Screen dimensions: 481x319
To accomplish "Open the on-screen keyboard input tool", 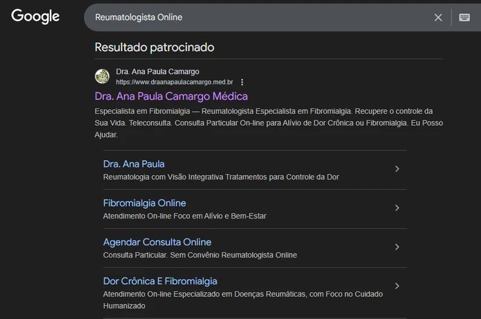I will [464, 17].
